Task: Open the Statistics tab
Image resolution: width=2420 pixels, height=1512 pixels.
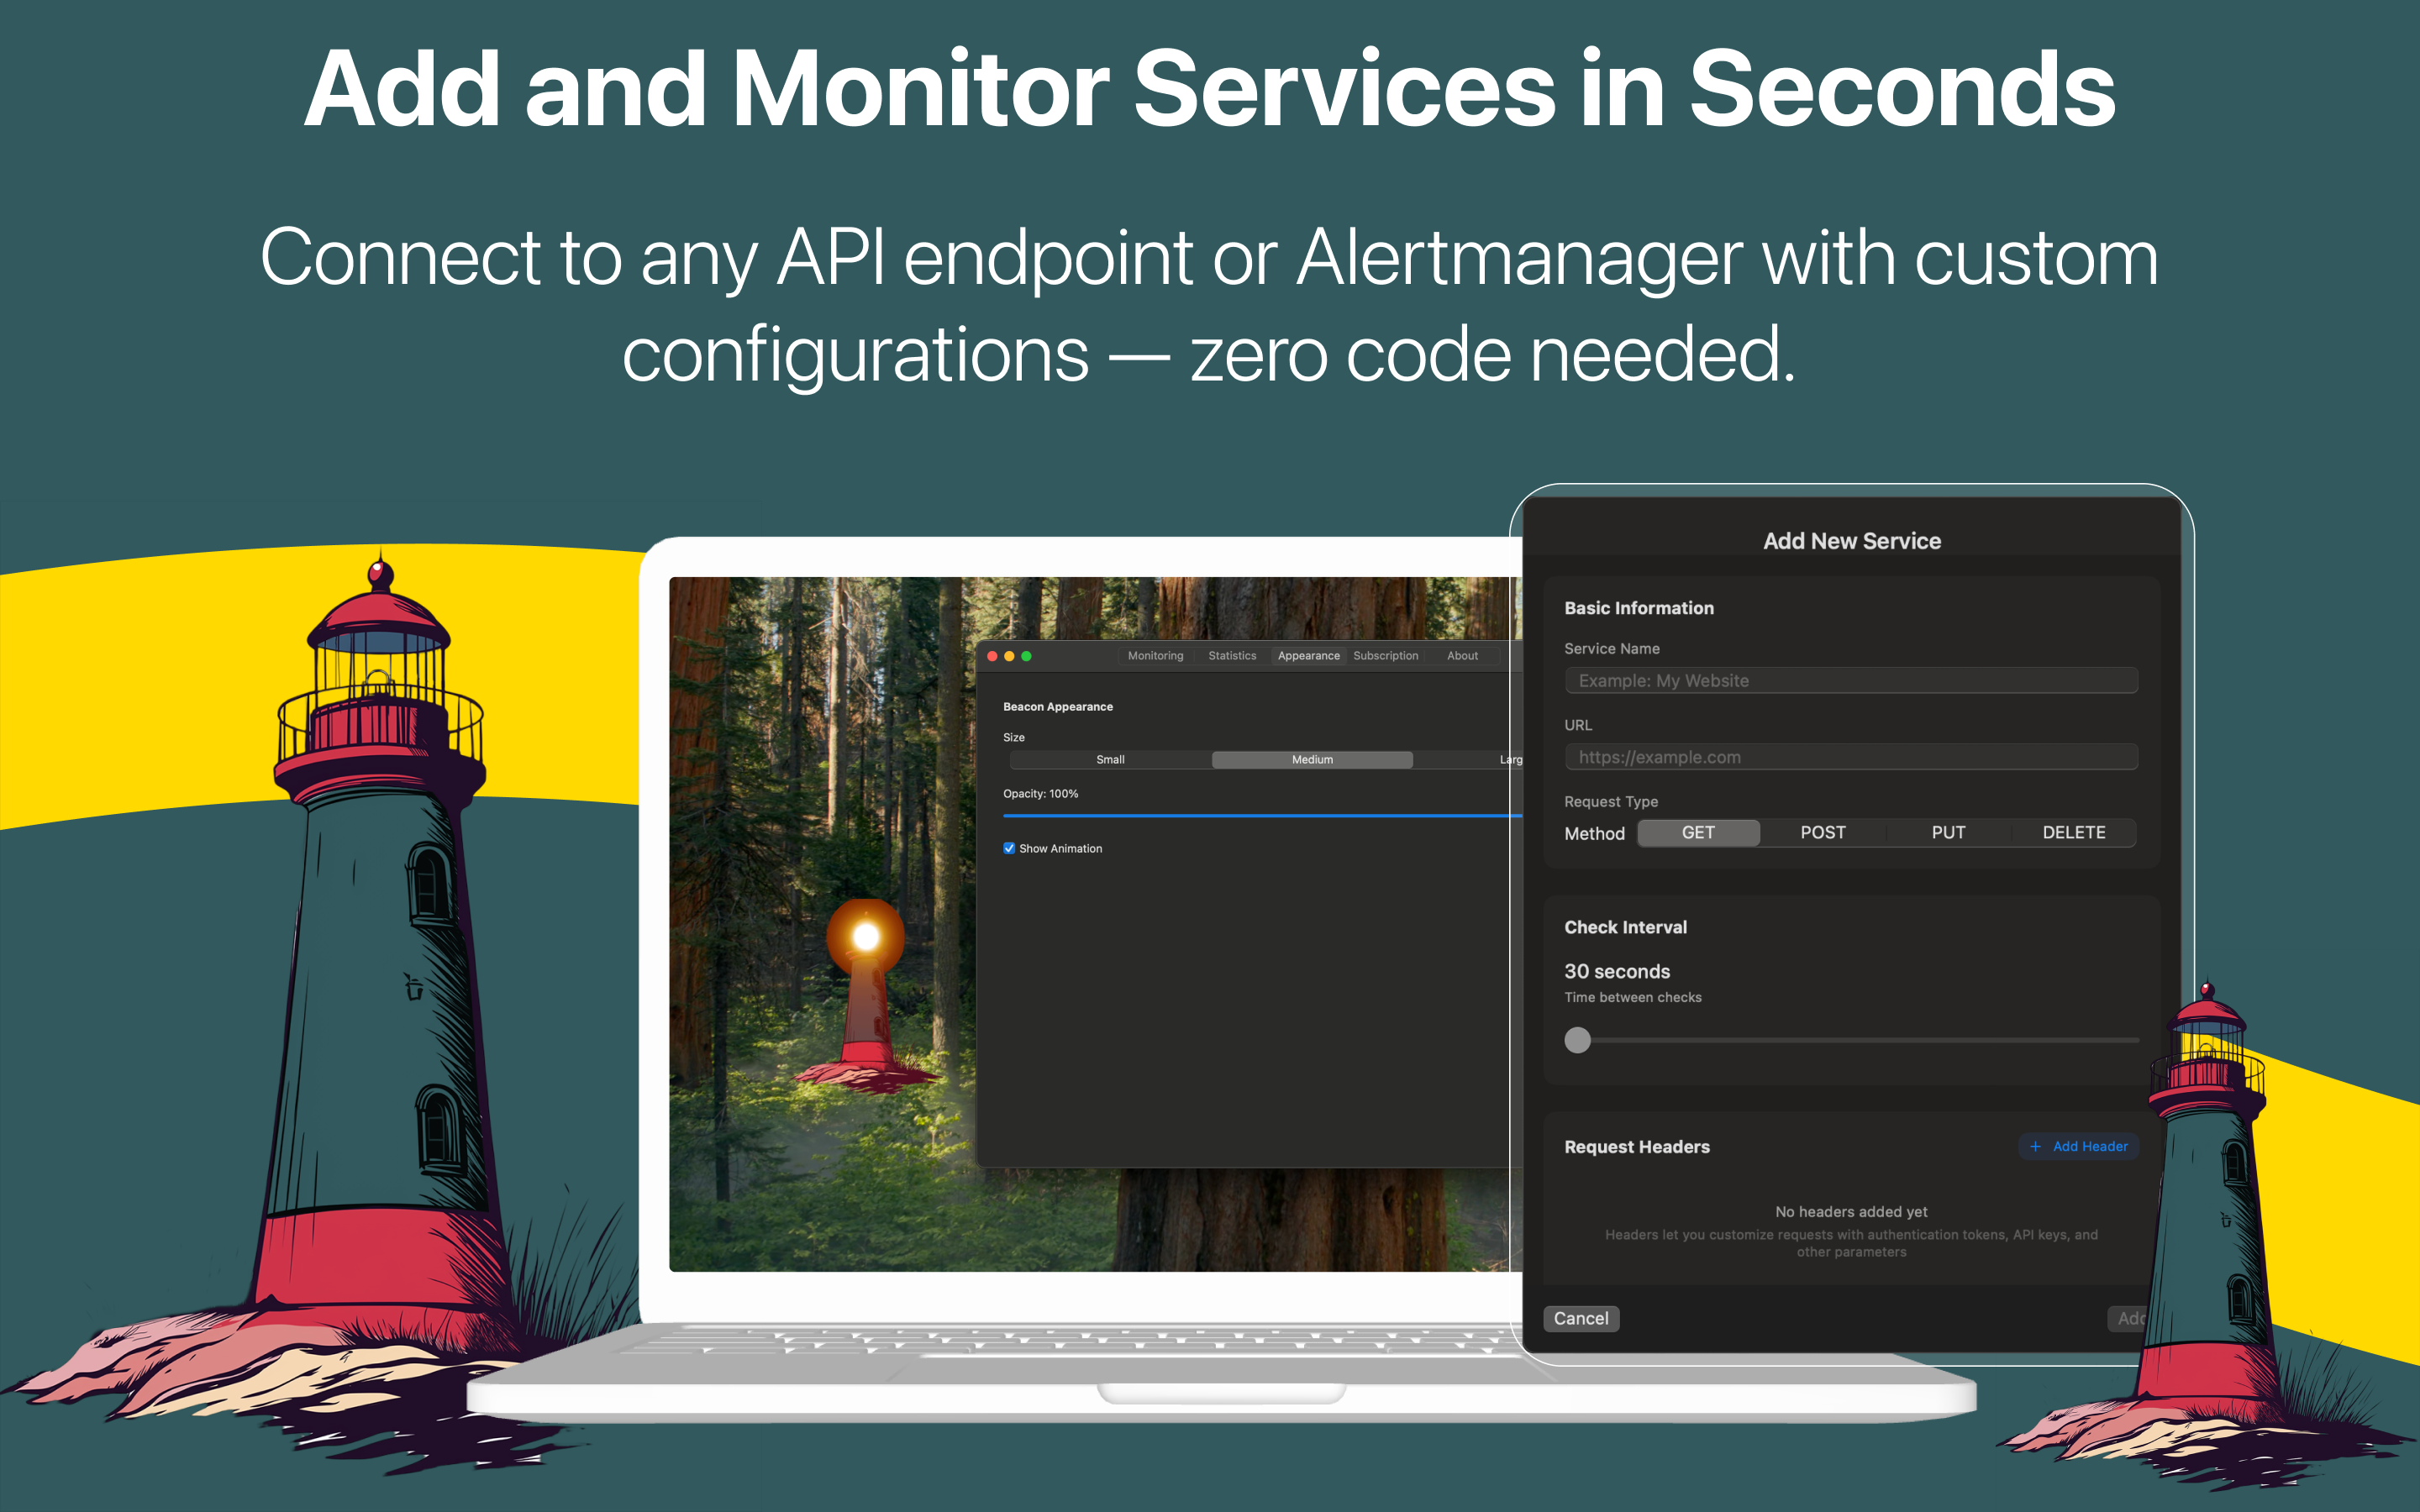Action: (x=1232, y=656)
